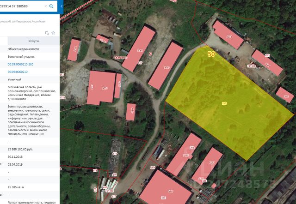The image size is (296, 204).
Task: Open cadastral quarter 50:09:0060210 link
Action: [18, 72]
